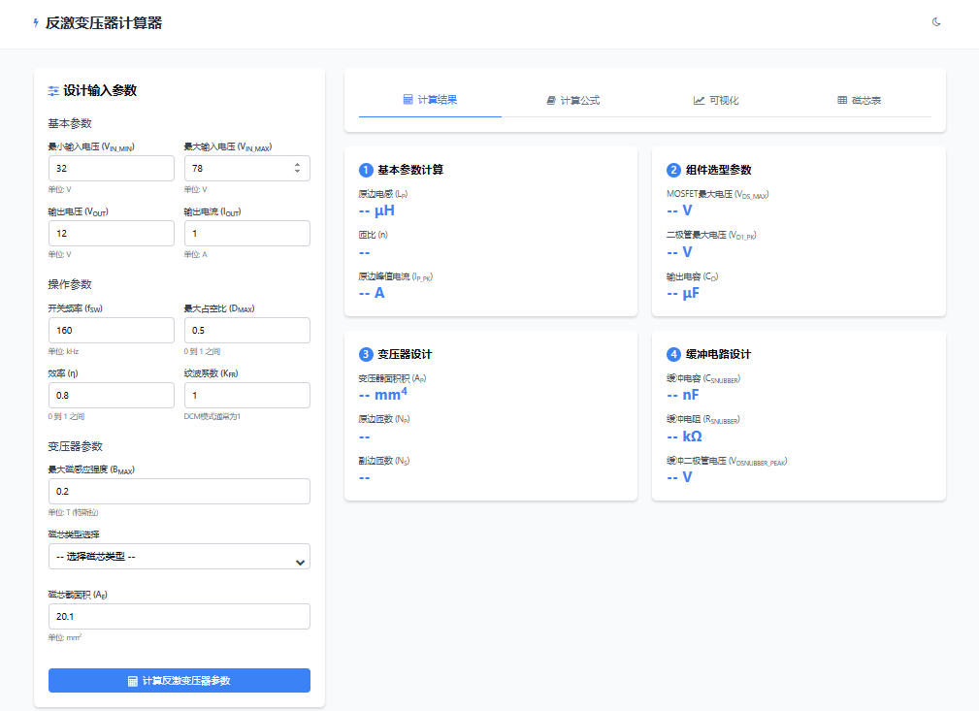
Task: Click the 最小输入电压 input field
Action: [x=111, y=169]
